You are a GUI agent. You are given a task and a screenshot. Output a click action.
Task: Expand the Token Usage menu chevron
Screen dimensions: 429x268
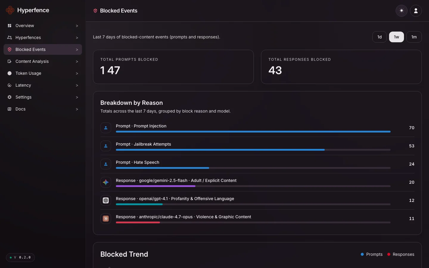click(x=77, y=74)
